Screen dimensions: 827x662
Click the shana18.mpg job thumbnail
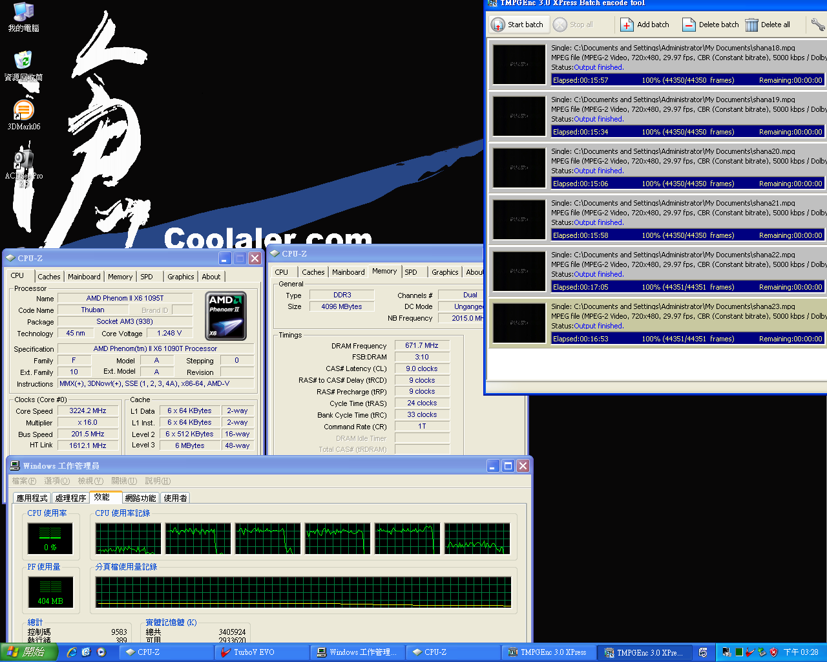tap(519, 64)
